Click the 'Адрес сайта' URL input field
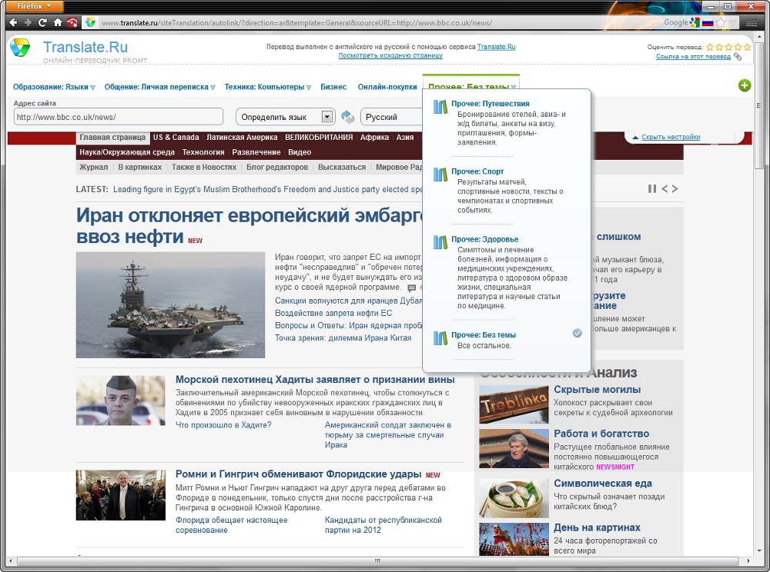The width and height of the screenshot is (770, 572). 119,117
